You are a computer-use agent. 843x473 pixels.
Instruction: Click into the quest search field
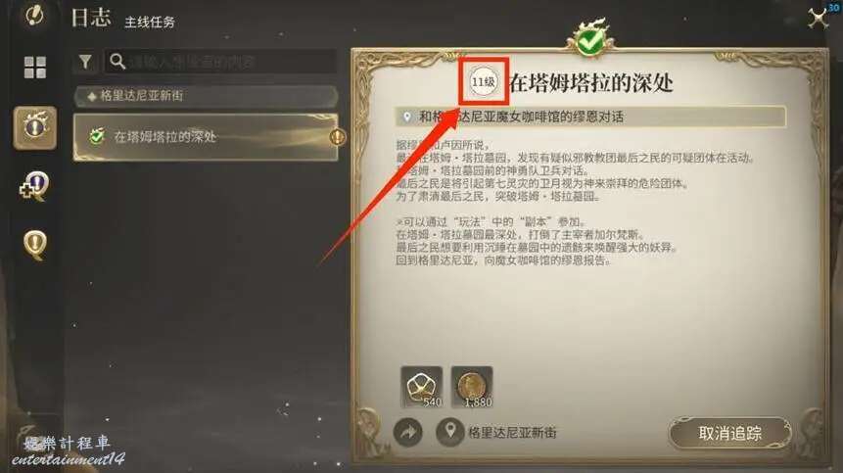click(221, 62)
